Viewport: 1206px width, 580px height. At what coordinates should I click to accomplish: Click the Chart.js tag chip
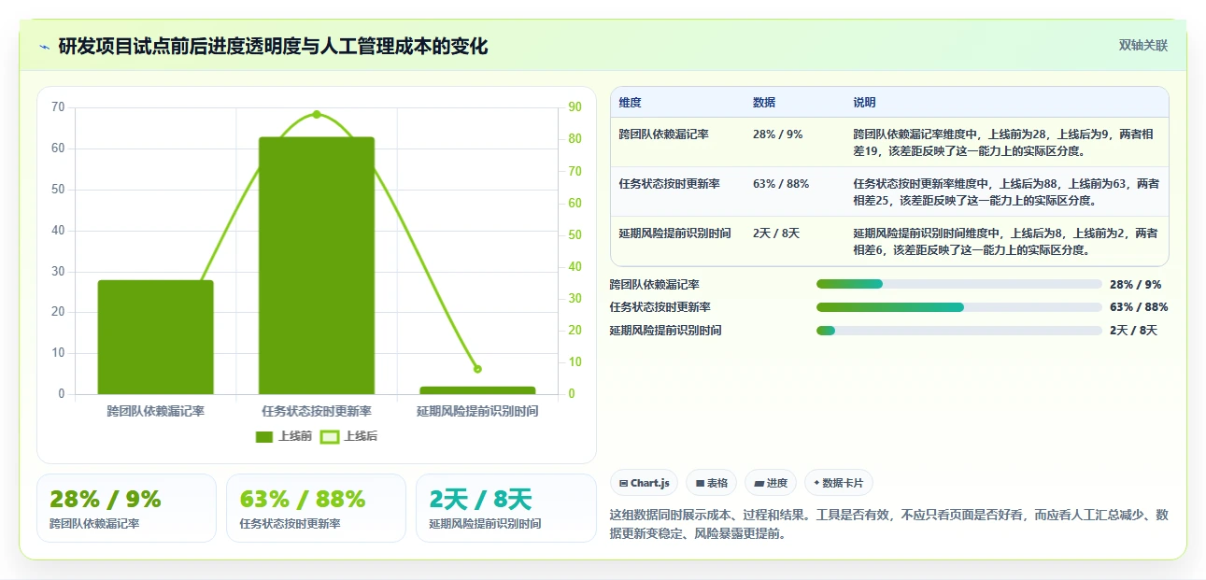644,483
